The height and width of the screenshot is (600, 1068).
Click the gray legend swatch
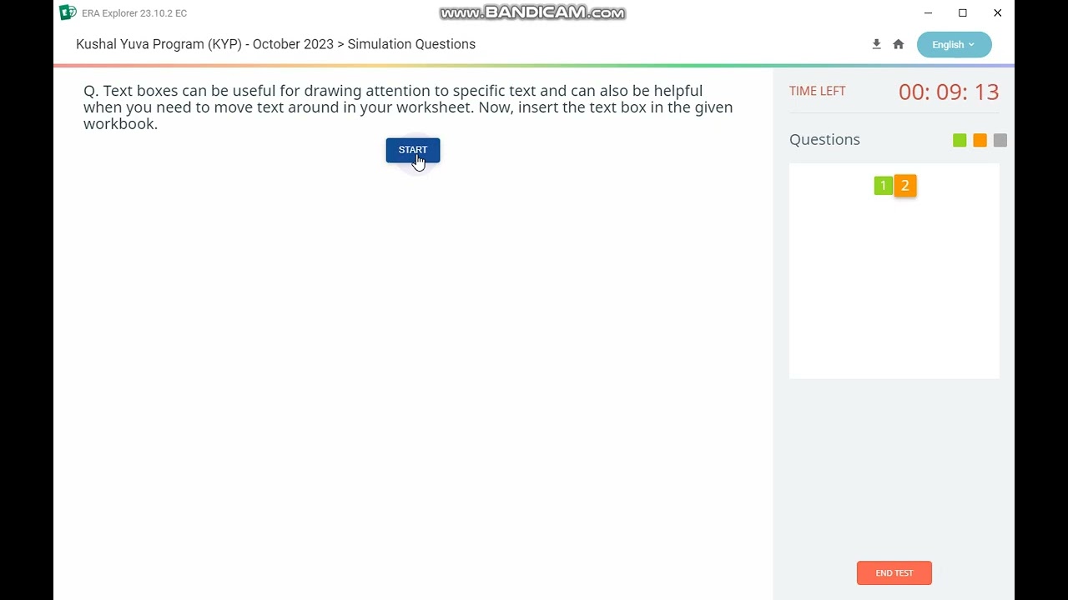[x=1000, y=140]
